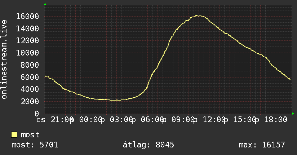Click the green arrow atop the y-axis
This screenshot has width=297, height=155.
pos(45,4)
